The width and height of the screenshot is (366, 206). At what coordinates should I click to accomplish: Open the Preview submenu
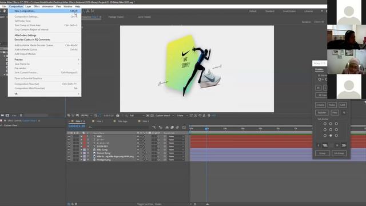pyautogui.click(x=45, y=60)
